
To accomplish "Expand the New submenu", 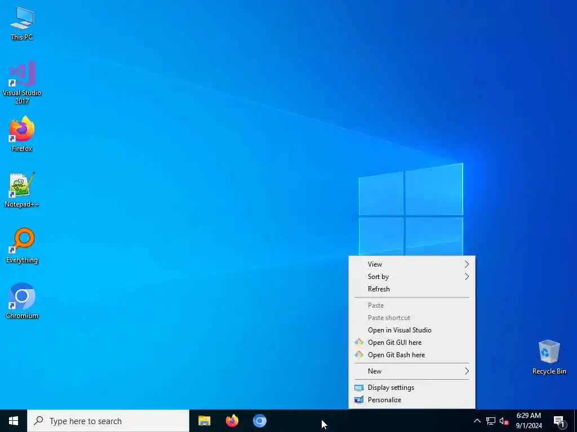I will tap(412, 371).
